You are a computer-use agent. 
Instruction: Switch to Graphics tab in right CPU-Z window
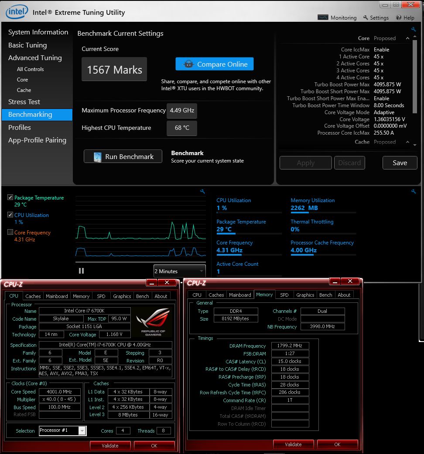pos(305,295)
